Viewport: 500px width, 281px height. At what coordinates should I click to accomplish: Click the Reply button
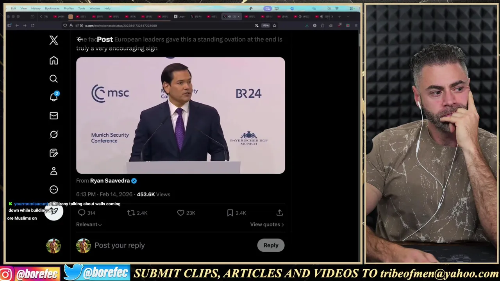pos(271,245)
